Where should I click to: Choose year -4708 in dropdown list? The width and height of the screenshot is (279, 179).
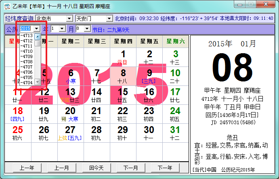pyautogui.click(x=27, y=62)
